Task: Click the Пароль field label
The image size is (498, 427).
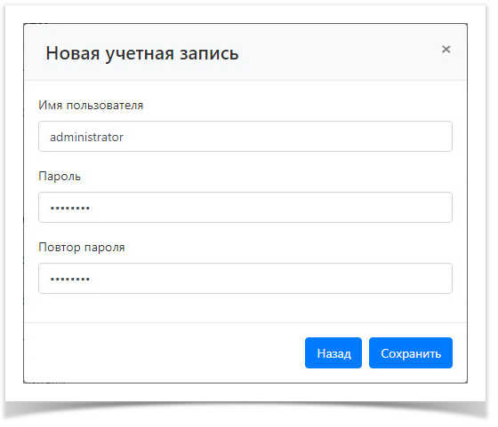Action: [x=60, y=177]
